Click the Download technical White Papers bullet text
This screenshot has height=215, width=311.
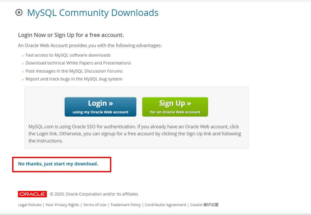click(x=78, y=63)
